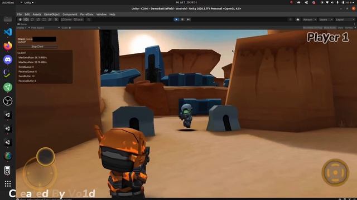Open the Layout dropdown

(345, 19)
